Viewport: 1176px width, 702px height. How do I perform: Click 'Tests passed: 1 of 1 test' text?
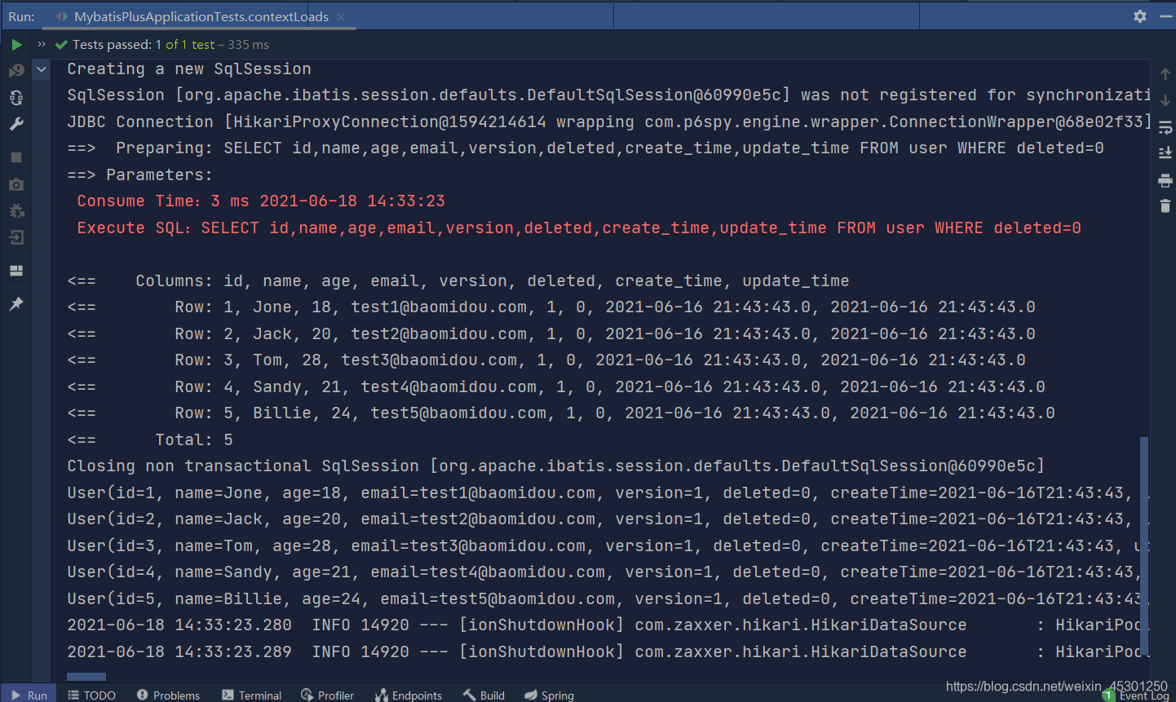pos(144,45)
